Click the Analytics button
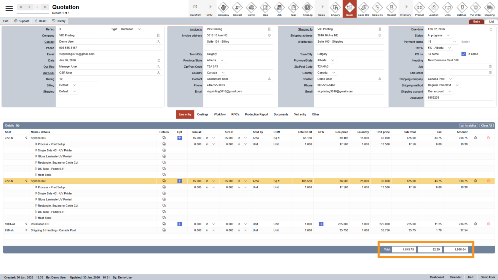The height and width of the screenshot is (280, 498). (x=468, y=126)
